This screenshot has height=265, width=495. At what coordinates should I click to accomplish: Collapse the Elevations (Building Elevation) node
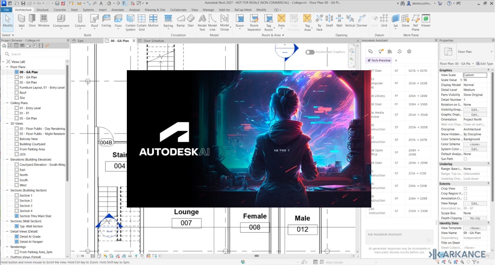click(7, 159)
